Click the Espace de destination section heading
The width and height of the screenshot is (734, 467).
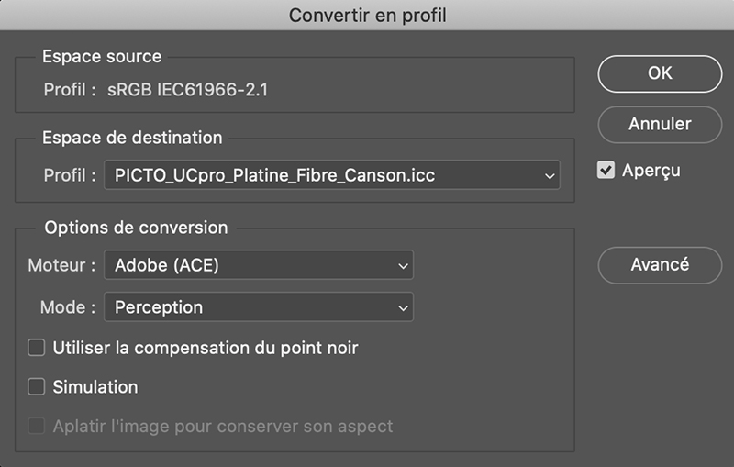[132, 139]
